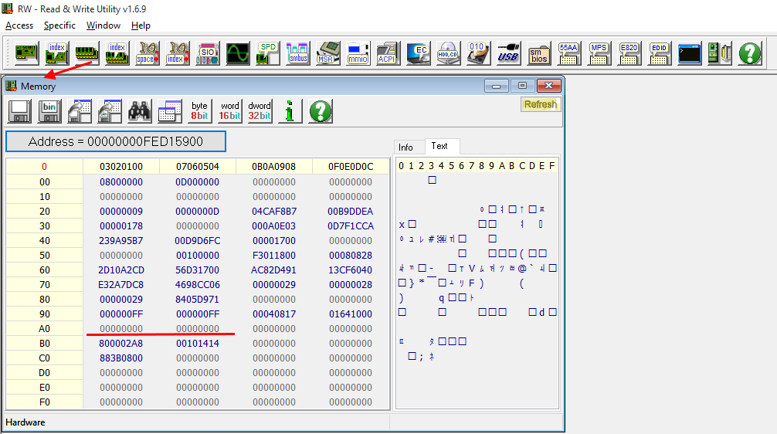The width and height of the screenshot is (777, 434).
Task: Click the column header 03020100
Action: coord(121,167)
